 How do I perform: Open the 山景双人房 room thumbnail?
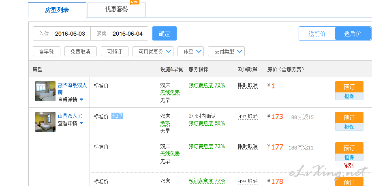[45, 122]
